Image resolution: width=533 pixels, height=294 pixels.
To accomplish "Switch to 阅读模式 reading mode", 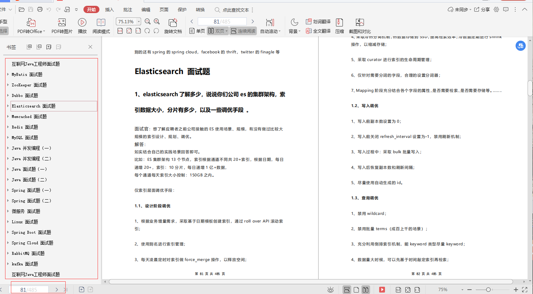I will tap(101, 26).
